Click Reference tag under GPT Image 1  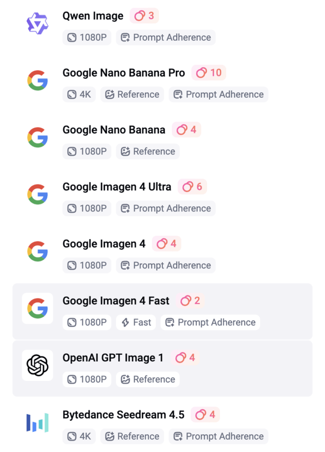[x=148, y=380]
